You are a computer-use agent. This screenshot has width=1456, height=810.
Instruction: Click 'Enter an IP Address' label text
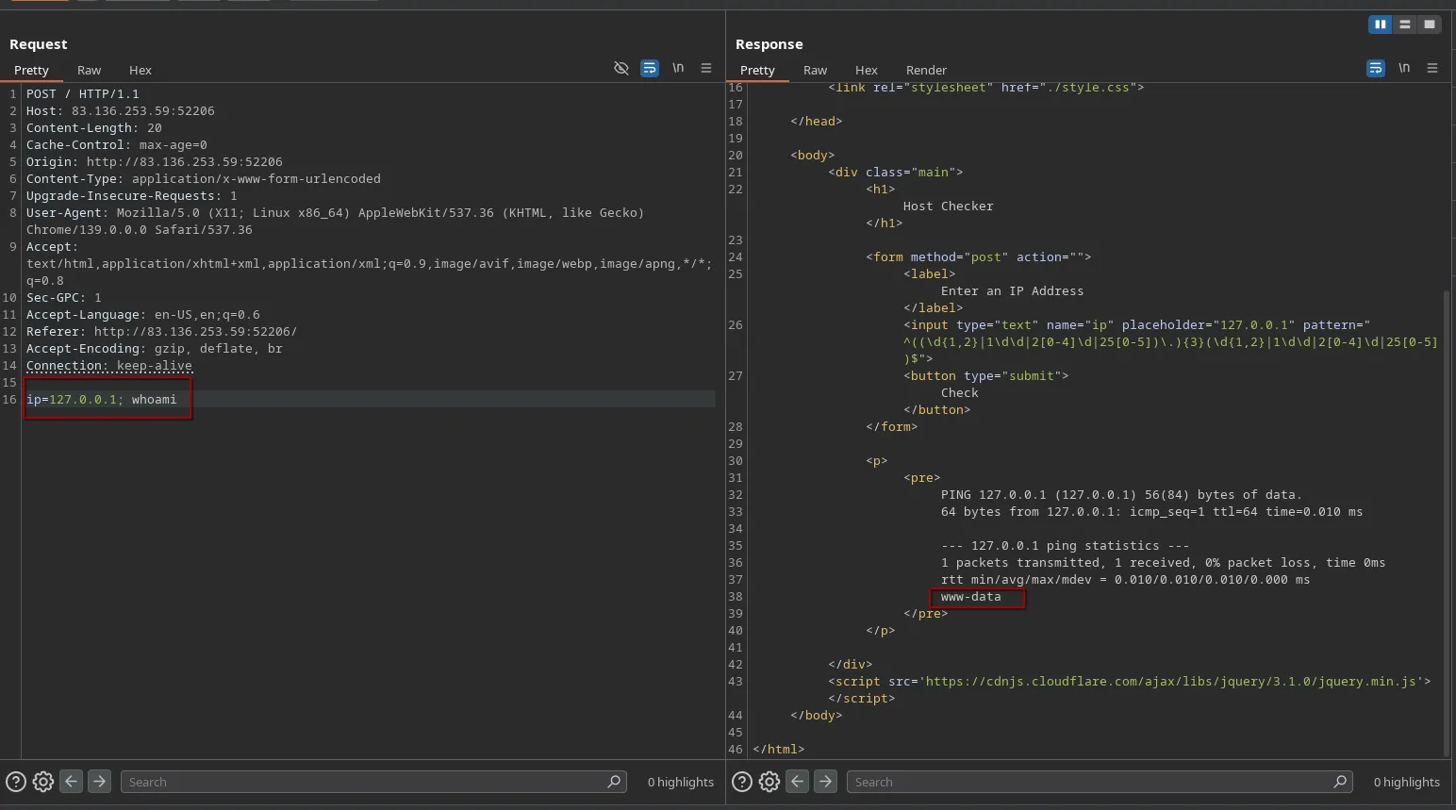(x=1013, y=291)
